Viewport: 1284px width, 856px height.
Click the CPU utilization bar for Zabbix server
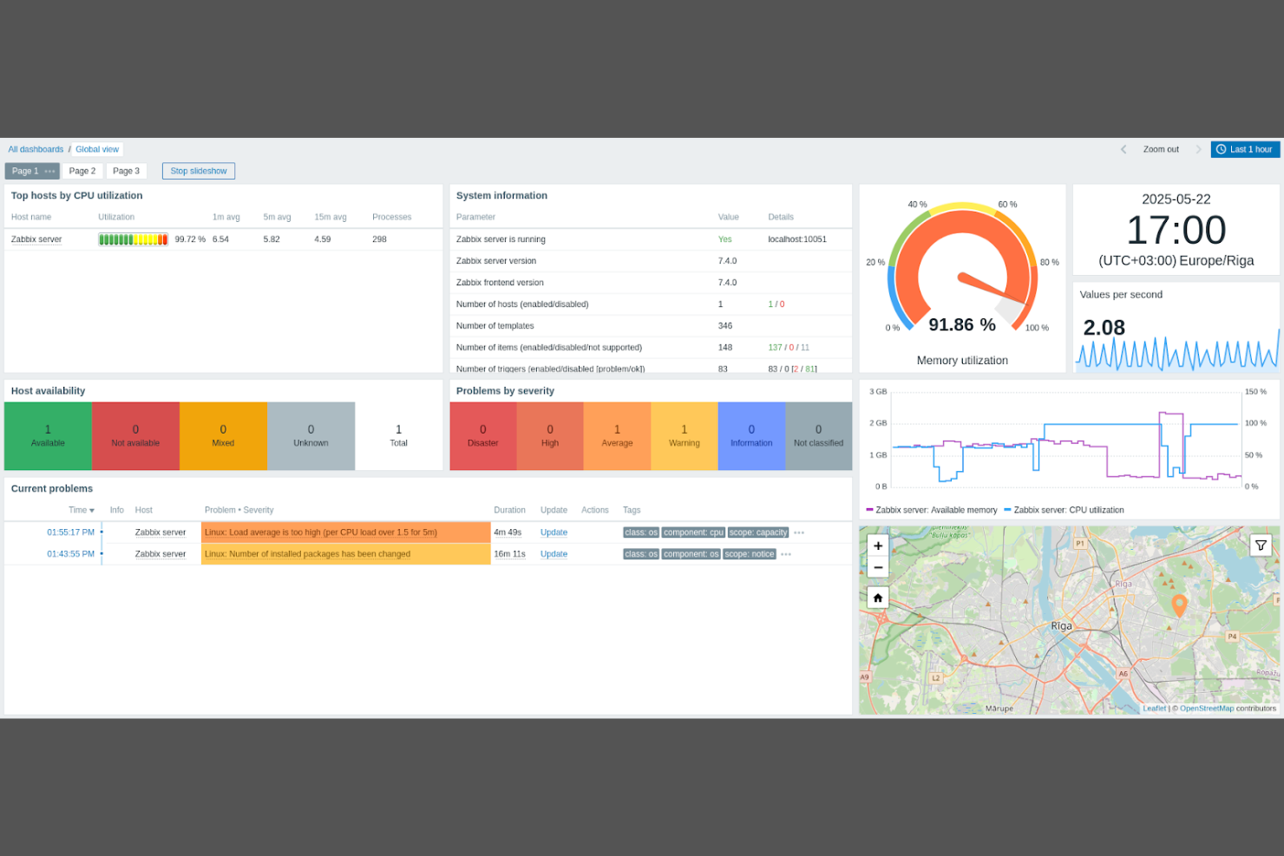coord(133,239)
